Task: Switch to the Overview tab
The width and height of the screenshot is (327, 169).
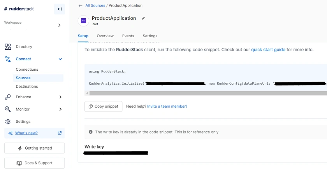Action: coord(105,36)
